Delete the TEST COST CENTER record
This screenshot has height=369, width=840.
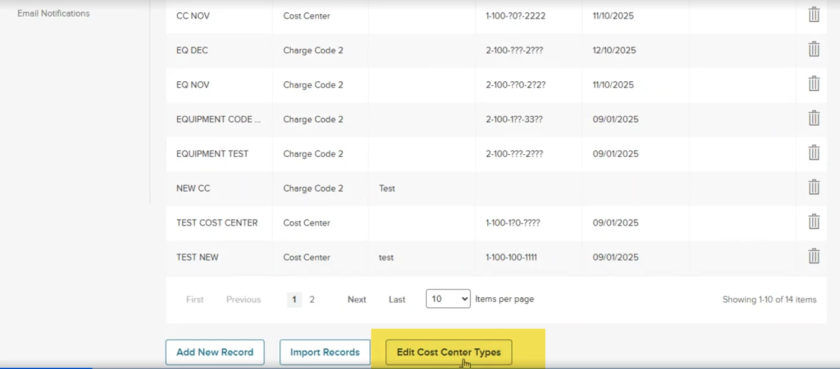[814, 222]
